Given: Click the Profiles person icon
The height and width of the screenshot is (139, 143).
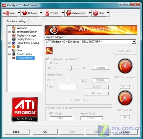Looking at the screenshot, I should click(47, 13).
